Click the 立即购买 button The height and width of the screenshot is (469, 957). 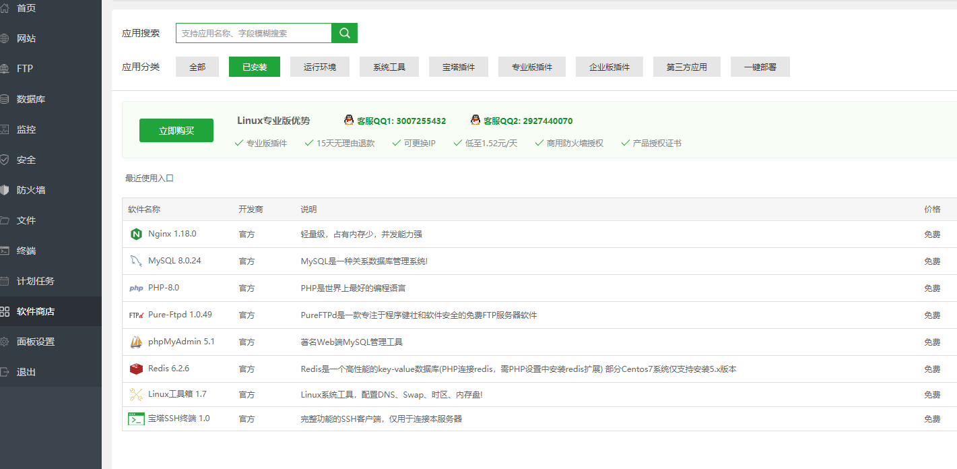[176, 131]
